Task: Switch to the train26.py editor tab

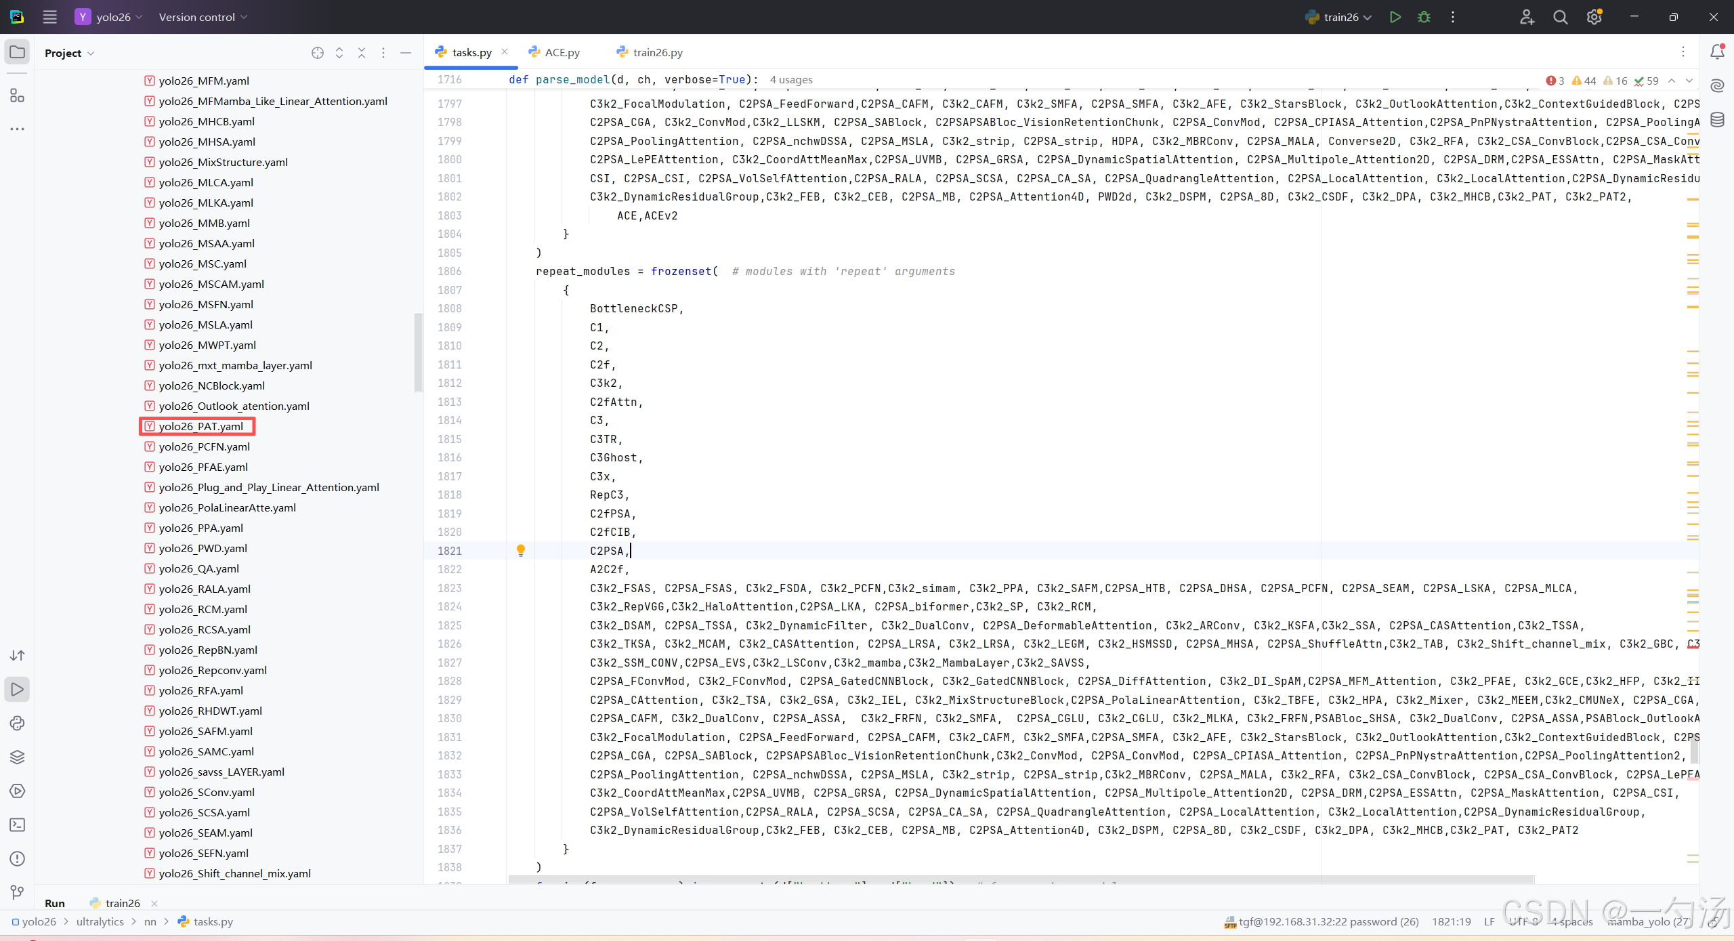Action: pyautogui.click(x=656, y=52)
